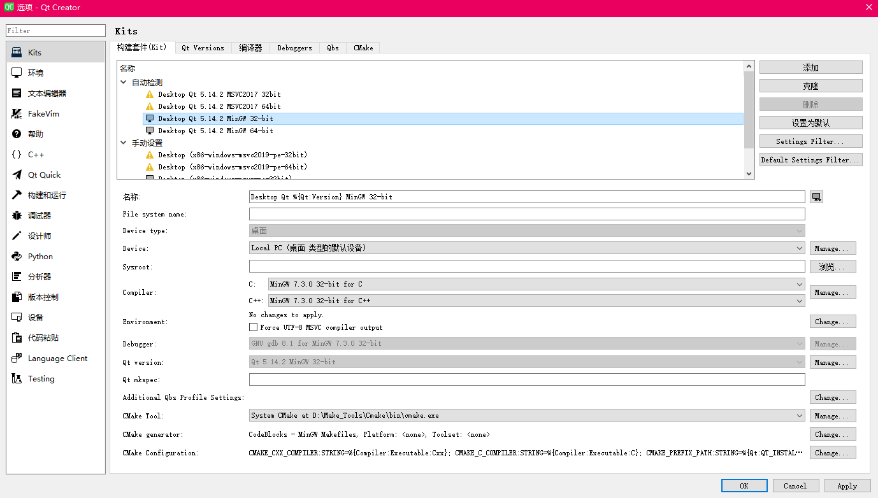Switch to the Qbs tab
This screenshot has width=878, height=498.
tap(333, 48)
